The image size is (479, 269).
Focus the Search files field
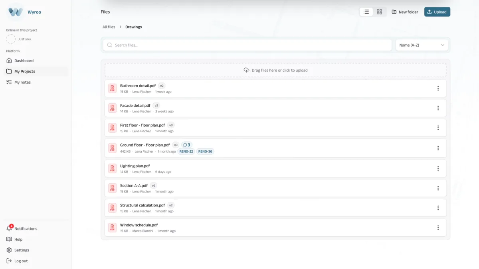(247, 45)
